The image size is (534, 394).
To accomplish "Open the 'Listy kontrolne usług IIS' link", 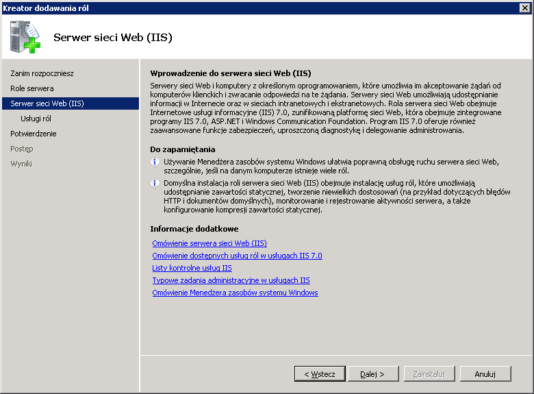I will [192, 268].
